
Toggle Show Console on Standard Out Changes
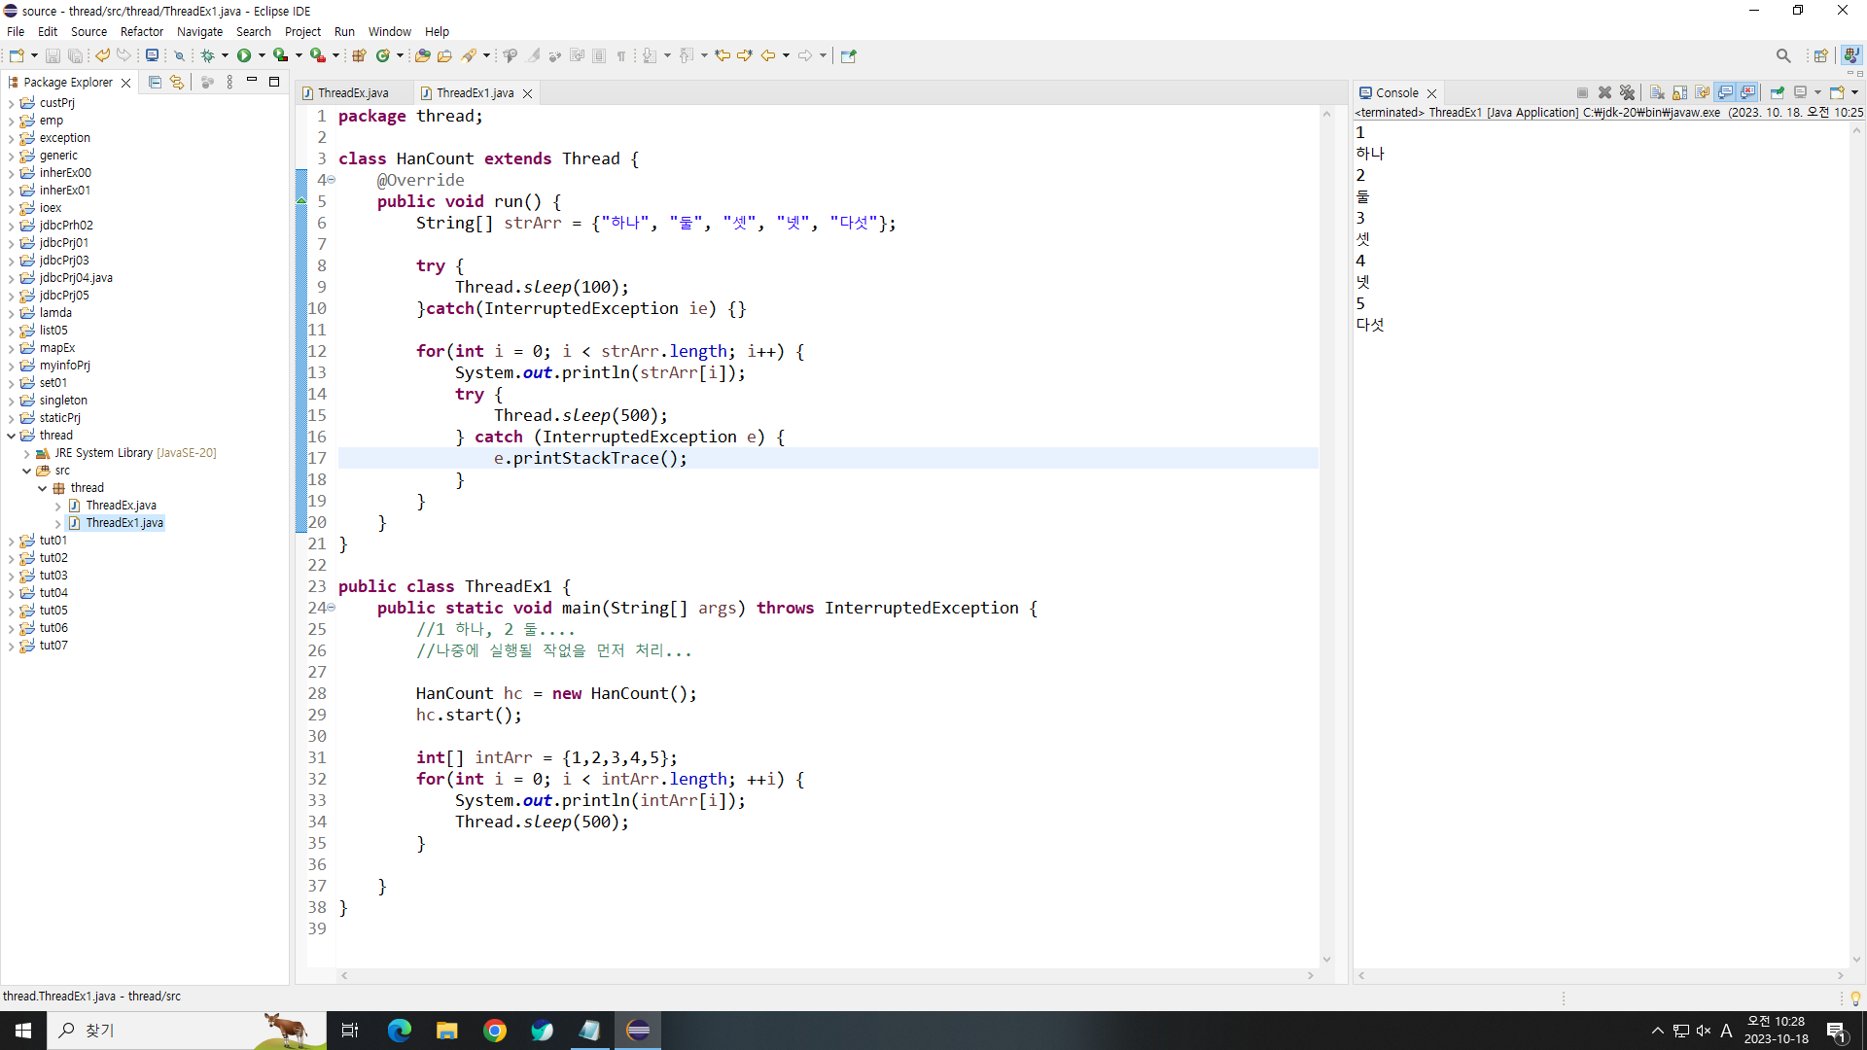(1725, 92)
